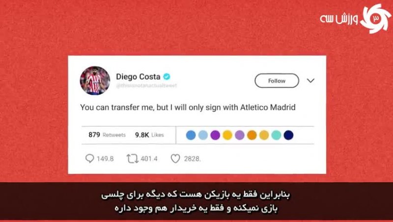Click the Varzesh3 swirl logo
393x222 pixels.
click(375, 19)
